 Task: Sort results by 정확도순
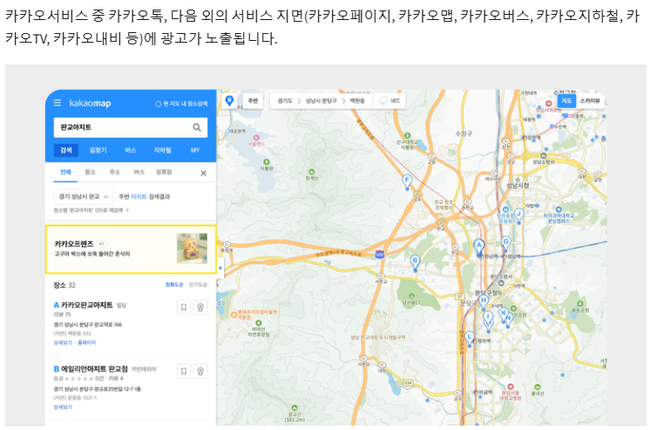tap(174, 285)
